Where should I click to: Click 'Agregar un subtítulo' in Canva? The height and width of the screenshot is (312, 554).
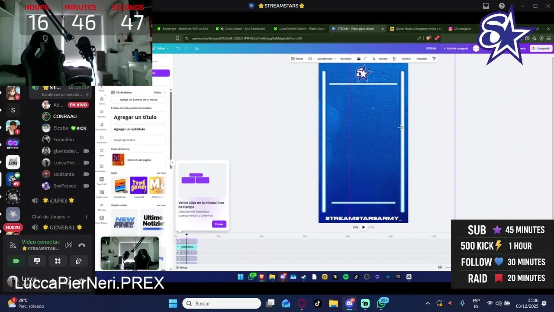(138, 129)
